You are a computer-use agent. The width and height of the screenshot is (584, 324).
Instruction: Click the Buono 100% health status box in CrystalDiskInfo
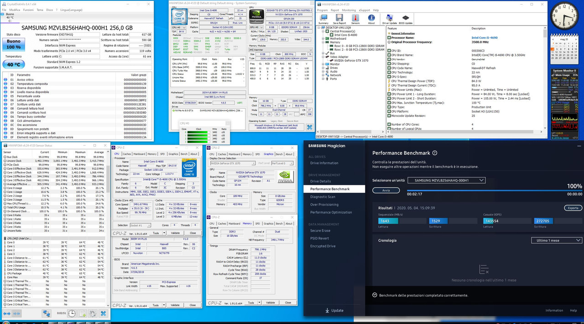pyautogui.click(x=13, y=44)
